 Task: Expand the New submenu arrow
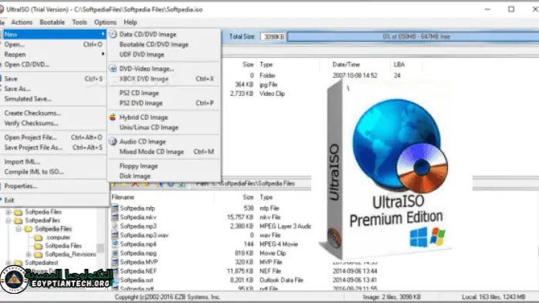(x=103, y=34)
